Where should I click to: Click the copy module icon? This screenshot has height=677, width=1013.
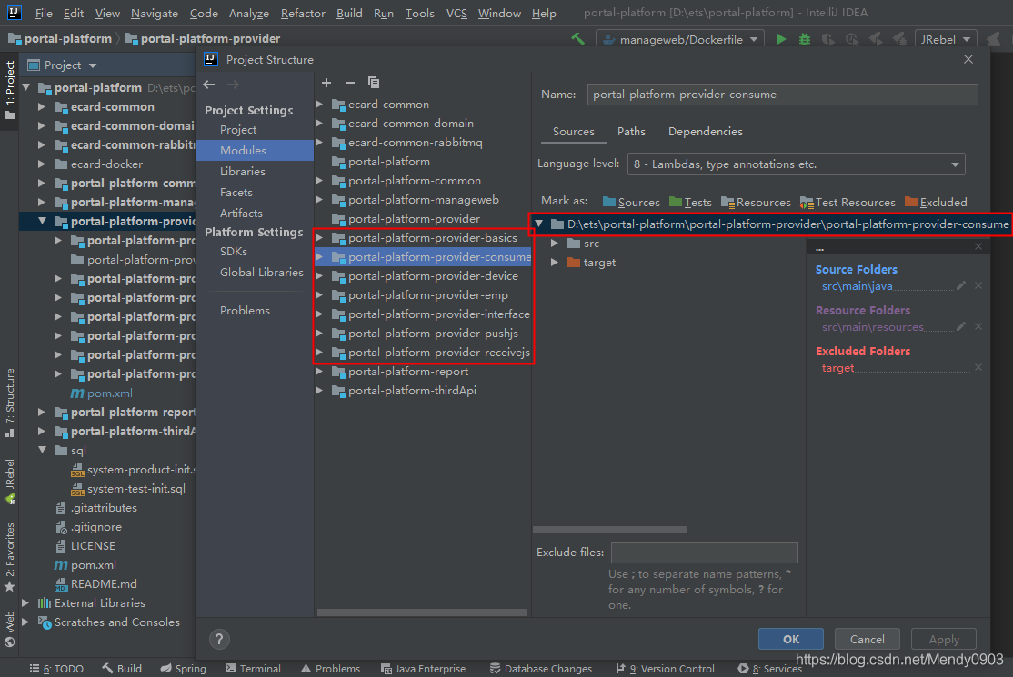click(x=374, y=83)
